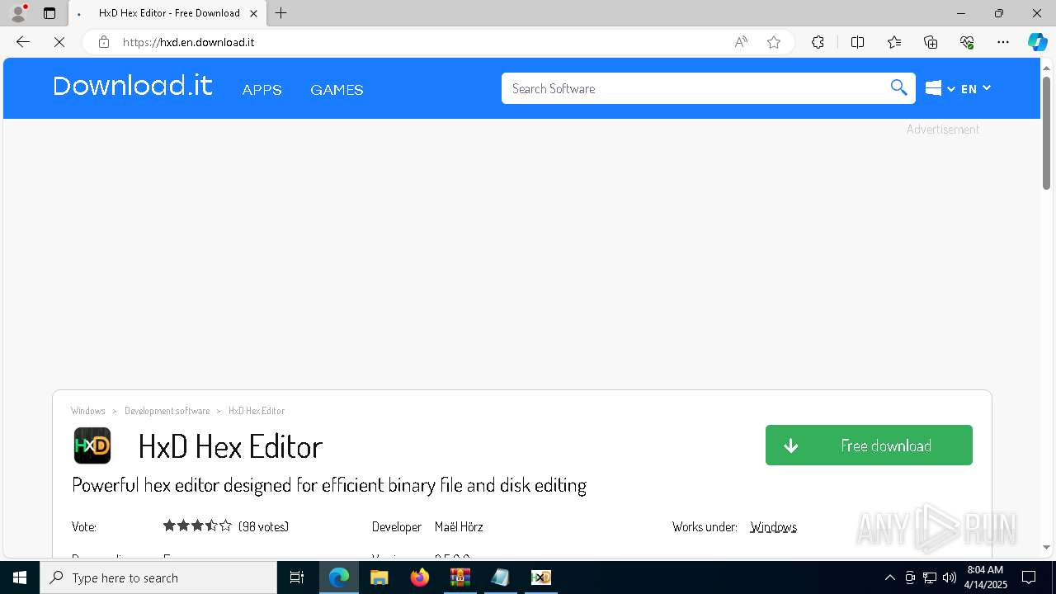Open the Copilot sidebar icon
This screenshot has width=1056, height=594.
pyautogui.click(x=1037, y=42)
